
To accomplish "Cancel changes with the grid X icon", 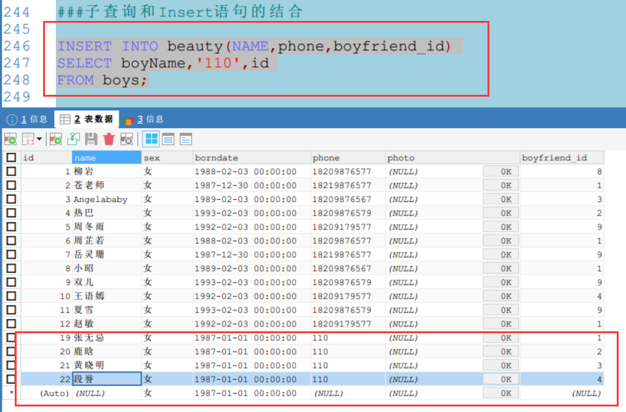I will pyautogui.click(x=127, y=139).
